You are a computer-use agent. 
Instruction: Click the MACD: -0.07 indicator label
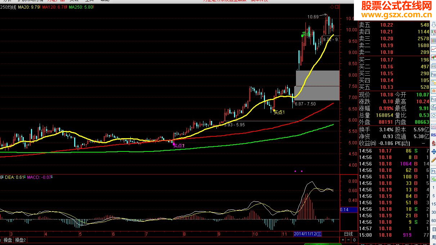(39, 177)
